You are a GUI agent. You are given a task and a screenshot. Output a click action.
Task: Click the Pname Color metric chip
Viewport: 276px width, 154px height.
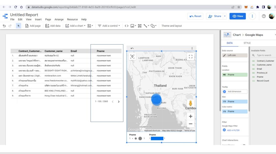235,111
